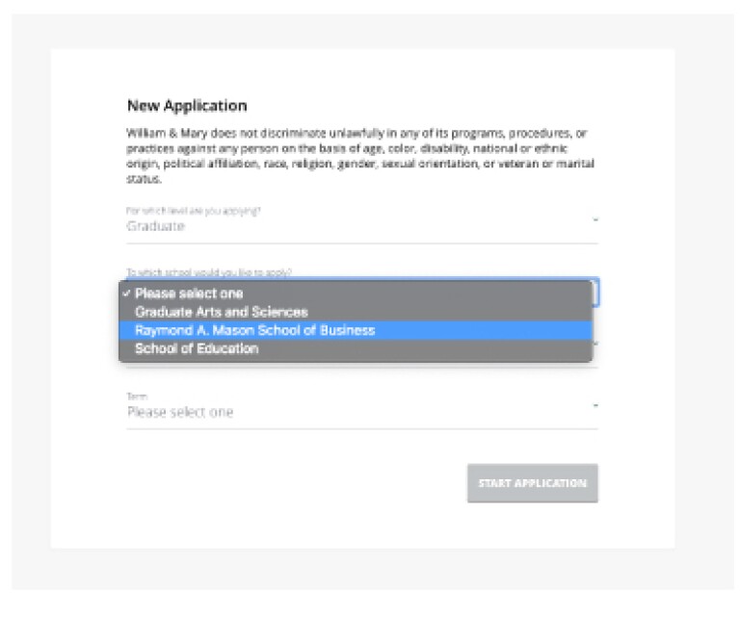
Task: Click the 'For which level are you applying?' label
Action: point(194,210)
